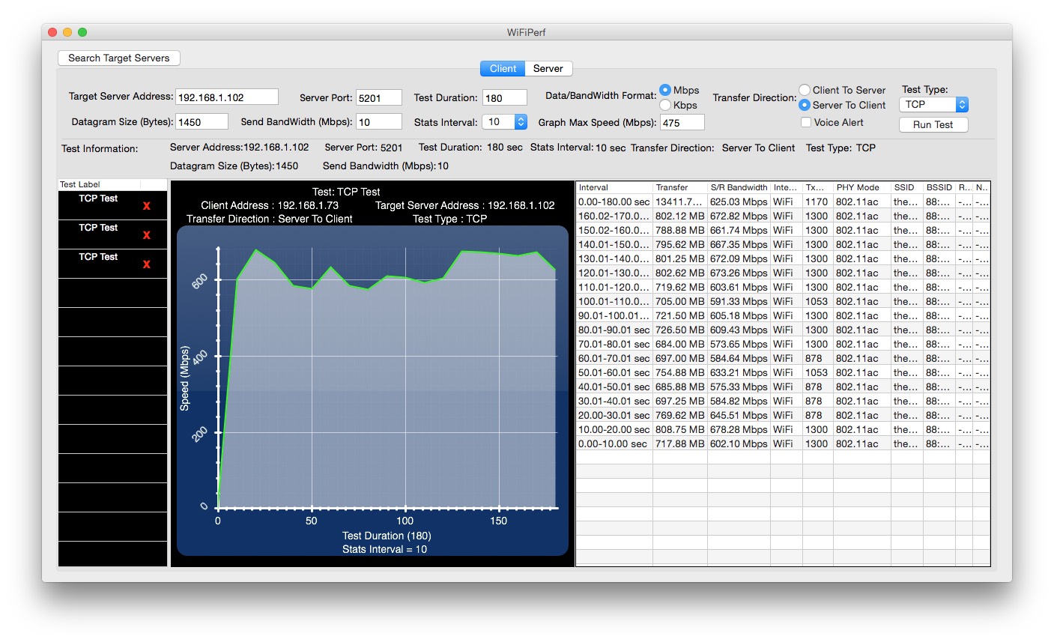The width and height of the screenshot is (1054, 642).
Task: Click the Search Target Servers button
Action: pos(119,58)
